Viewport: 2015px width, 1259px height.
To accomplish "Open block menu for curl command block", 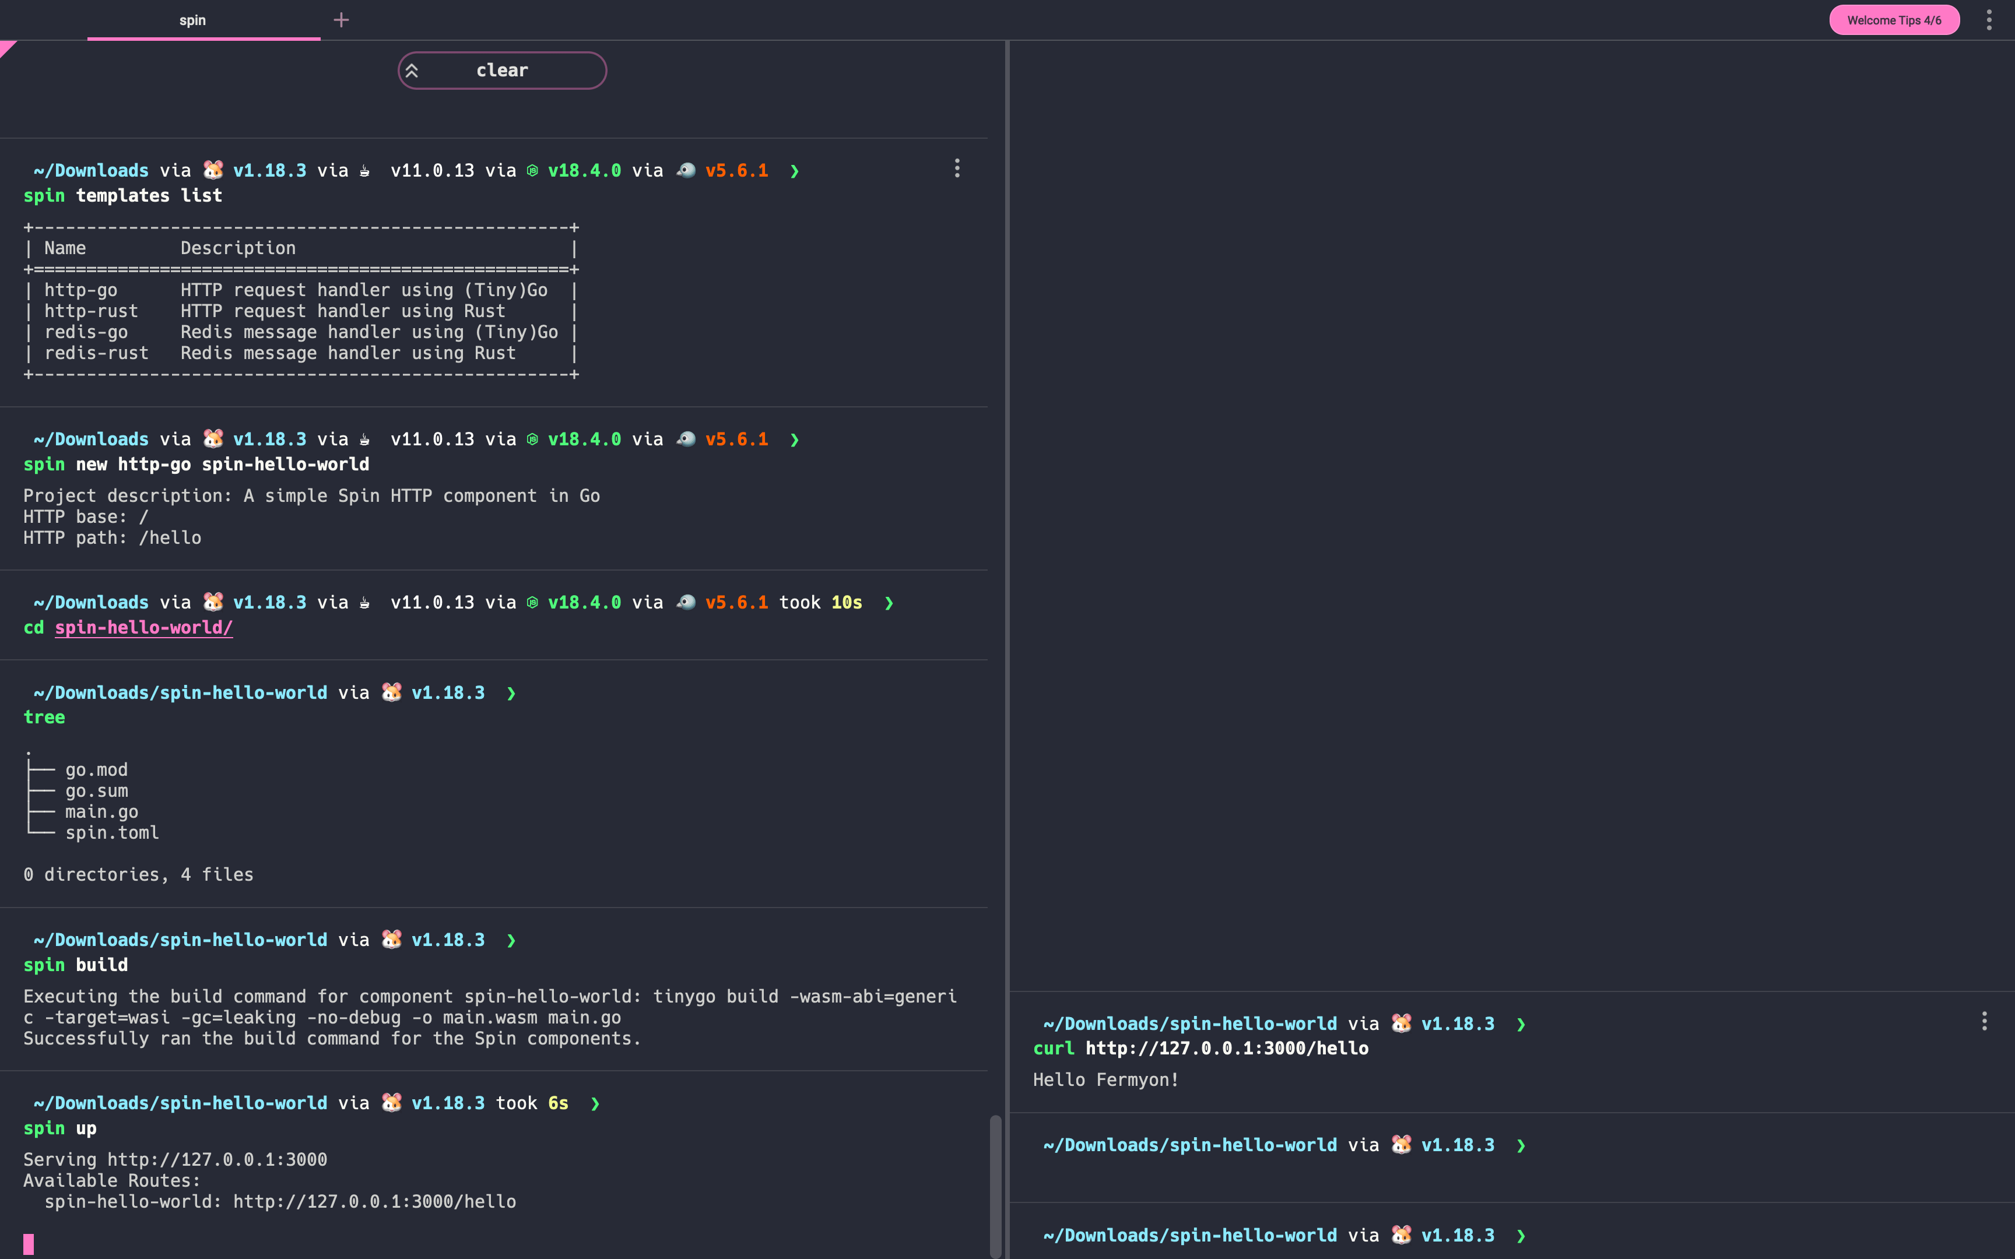I will pyautogui.click(x=1984, y=1022).
